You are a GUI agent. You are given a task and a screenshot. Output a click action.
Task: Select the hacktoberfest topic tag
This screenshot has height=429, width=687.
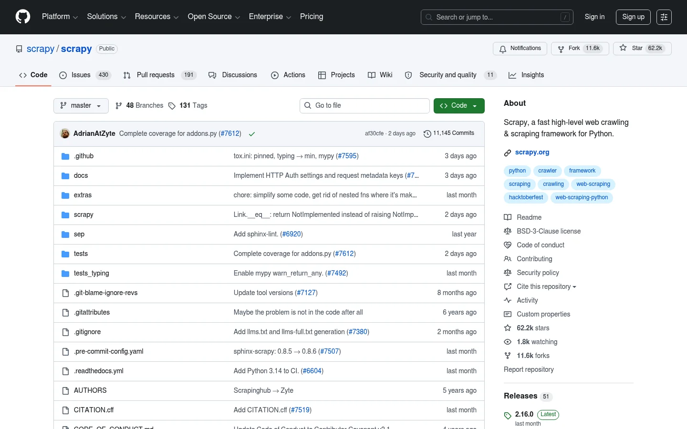526,197
